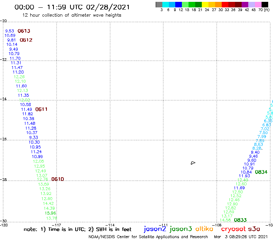Click the wave value 14.58 beside 0833
This screenshot has height=240, width=273.
pos(225,220)
